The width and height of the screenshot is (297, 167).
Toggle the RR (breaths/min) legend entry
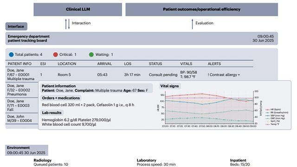point(277,112)
